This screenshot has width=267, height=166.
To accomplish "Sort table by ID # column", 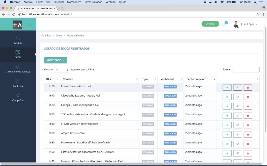I will point(52,79).
